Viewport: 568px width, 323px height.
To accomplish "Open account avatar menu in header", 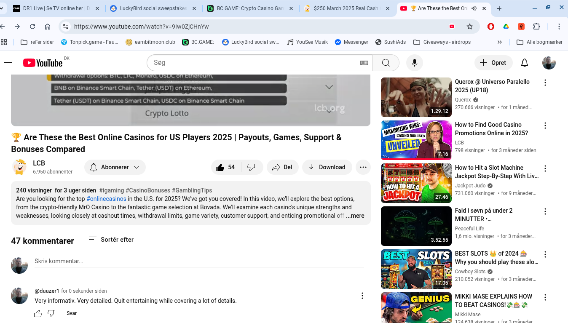I will [x=549, y=63].
